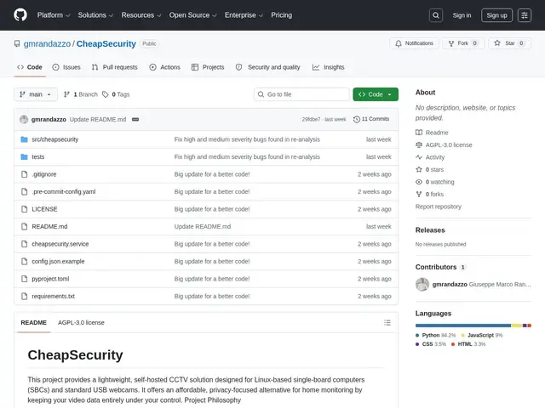Select the tag icon beside 0 Tags
This screenshot has height=408, width=545.
pyautogui.click(x=106, y=94)
